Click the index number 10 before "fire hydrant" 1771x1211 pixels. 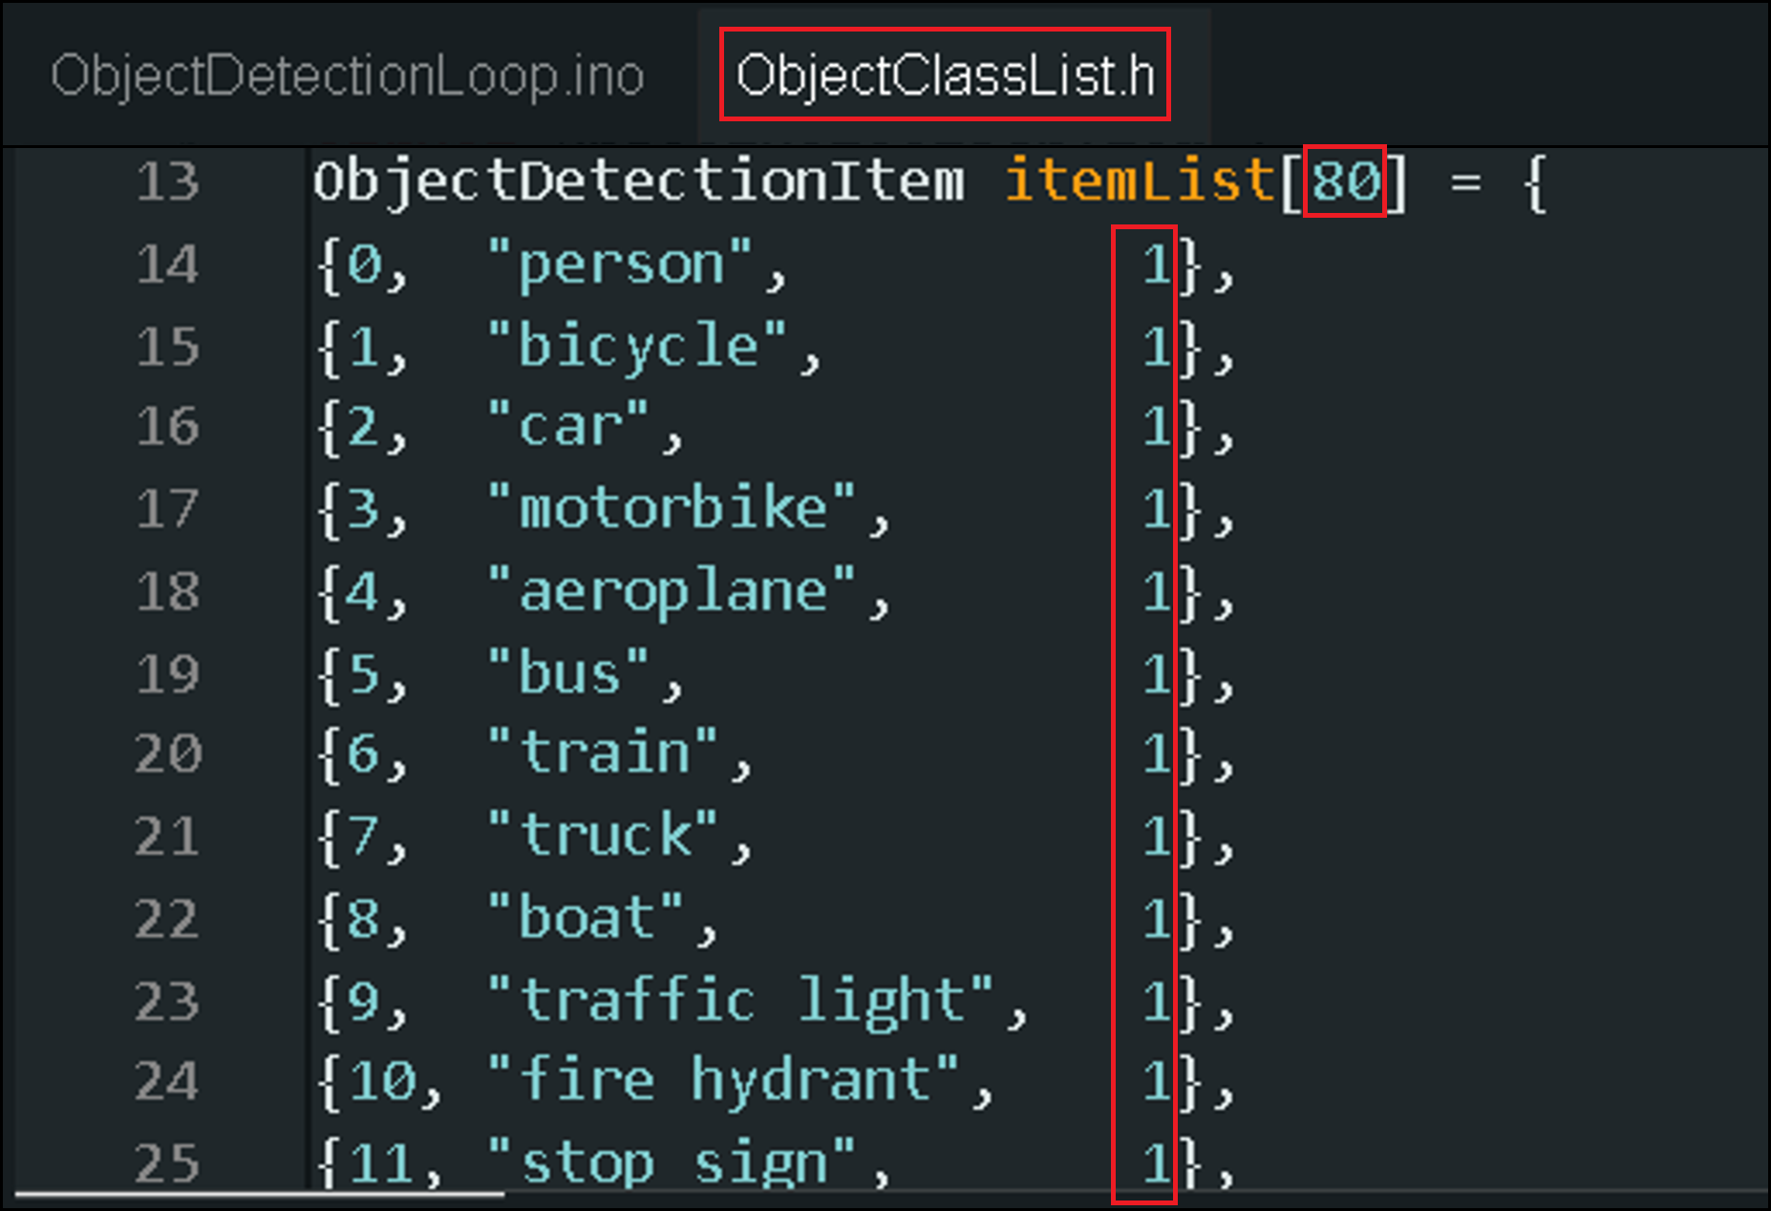click(x=382, y=1082)
